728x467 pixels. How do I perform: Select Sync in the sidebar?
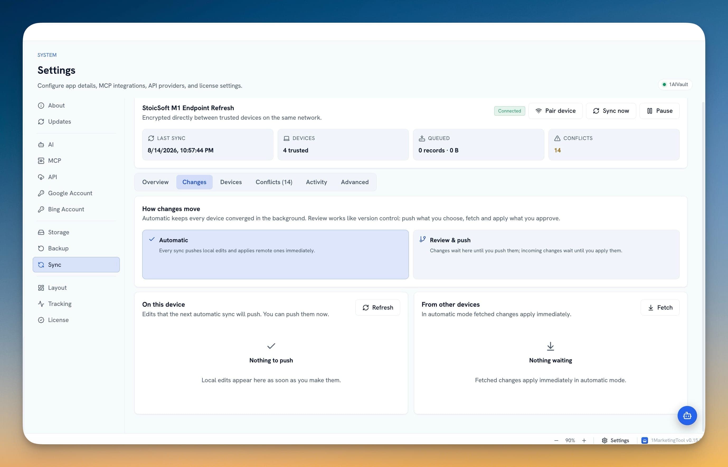[x=76, y=264]
